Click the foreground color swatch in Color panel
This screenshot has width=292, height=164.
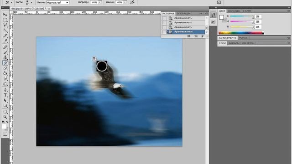[221, 17]
